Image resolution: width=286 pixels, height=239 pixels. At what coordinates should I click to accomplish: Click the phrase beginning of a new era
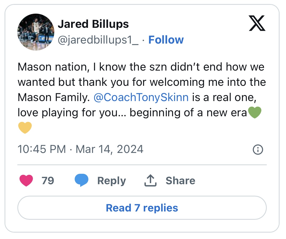[188, 113]
